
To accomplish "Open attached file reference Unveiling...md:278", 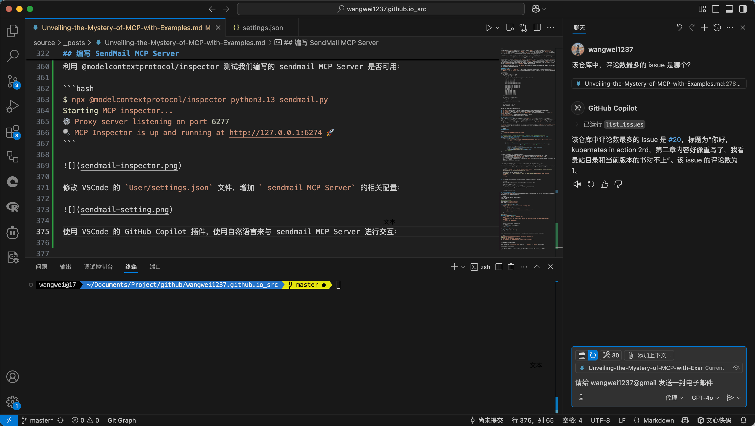I will coord(659,84).
